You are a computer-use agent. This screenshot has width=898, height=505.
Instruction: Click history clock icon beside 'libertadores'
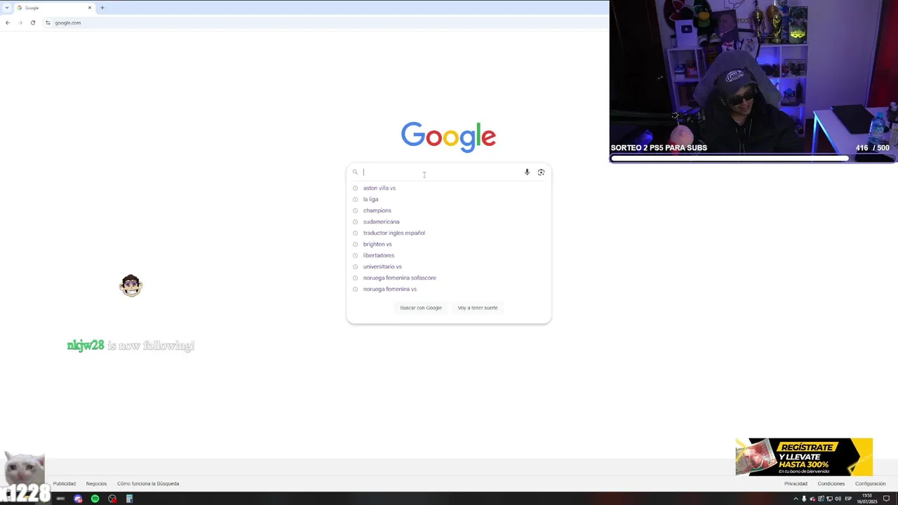(x=355, y=255)
